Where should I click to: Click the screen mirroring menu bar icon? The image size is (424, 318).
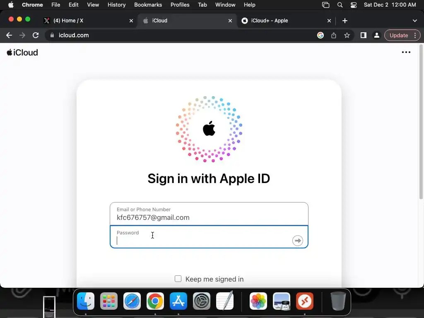tap(325, 5)
